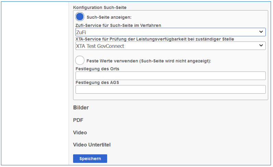Click the 'XTA-Service für Prüfung' field label
The width and height of the screenshot is (273, 167).
coord(155,39)
